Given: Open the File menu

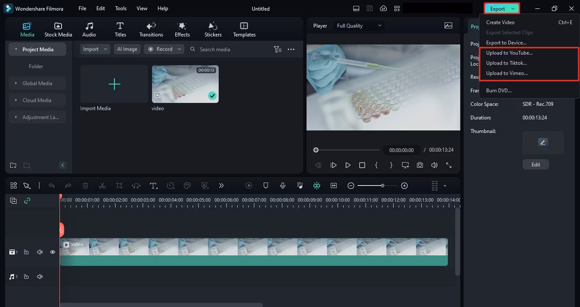Looking at the screenshot, I should tap(83, 8).
